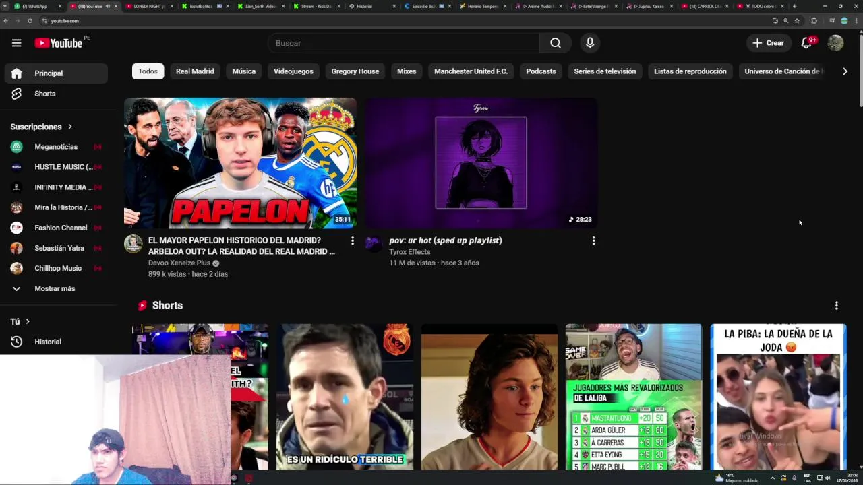Viewport: 863px width, 485px height.
Task: Bookmark the page with the star icon
Action: click(x=797, y=21)
